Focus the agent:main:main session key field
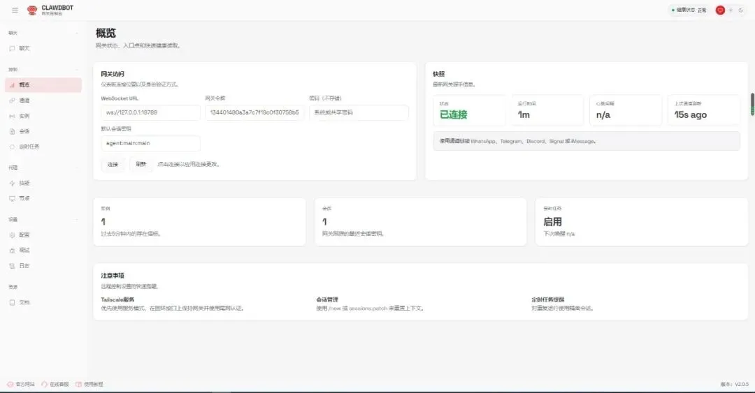 [x=151, y=143]
